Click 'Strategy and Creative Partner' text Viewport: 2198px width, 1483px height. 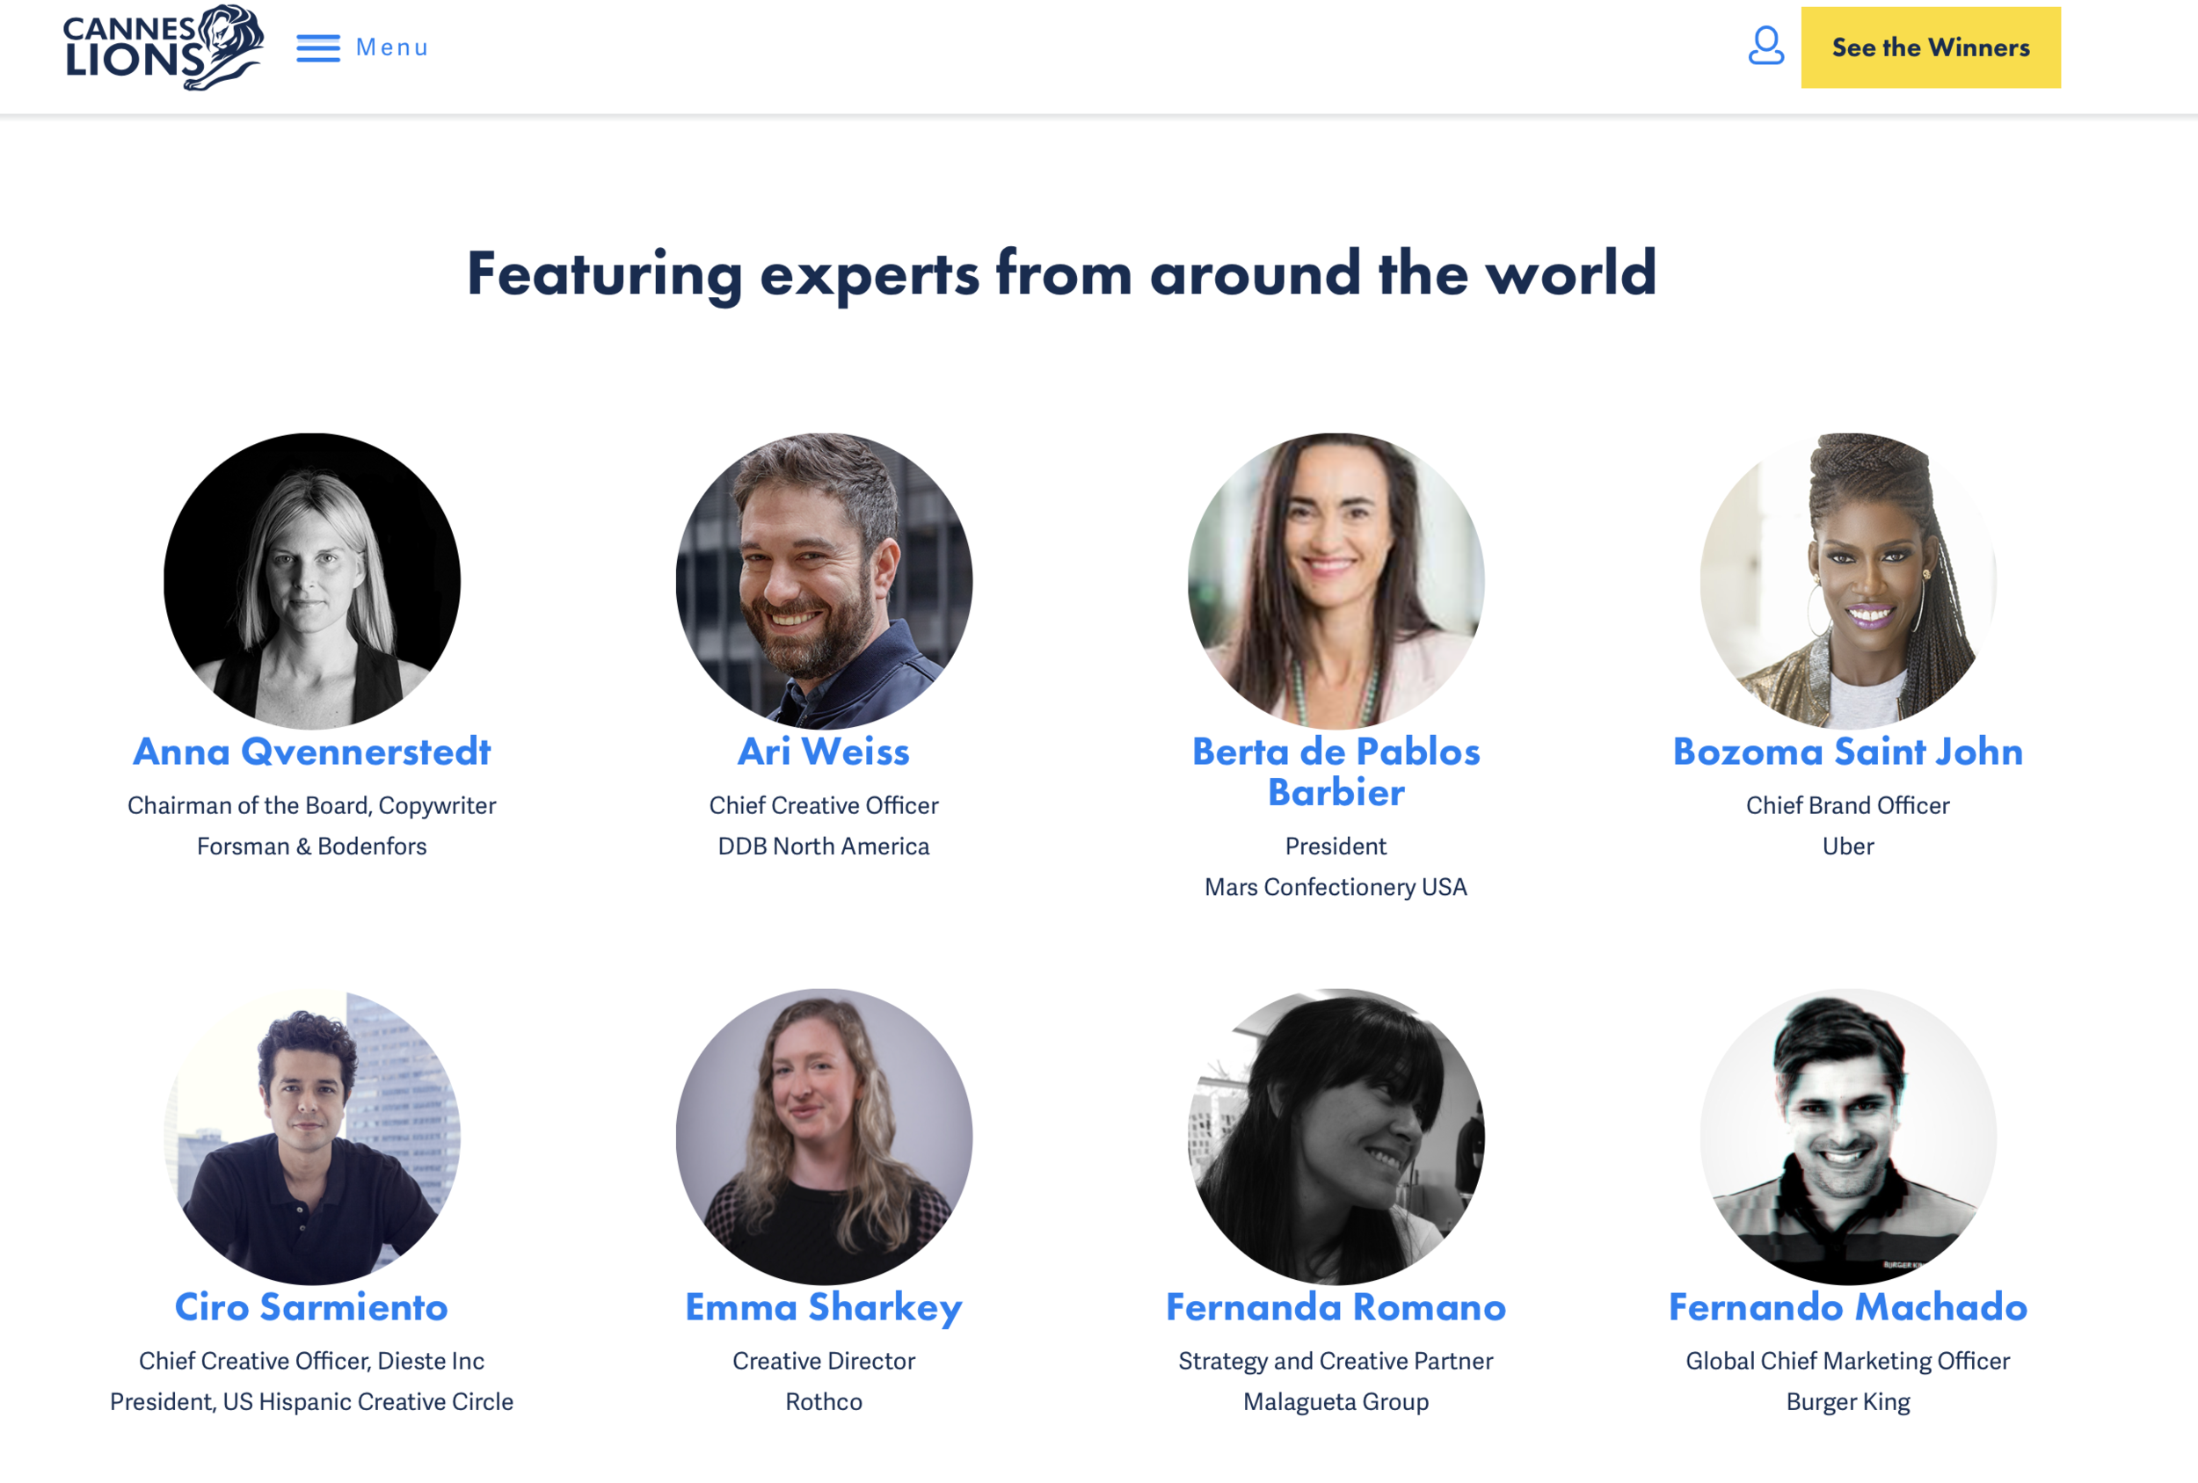pyautogui.click(x=1336, y=1361)
